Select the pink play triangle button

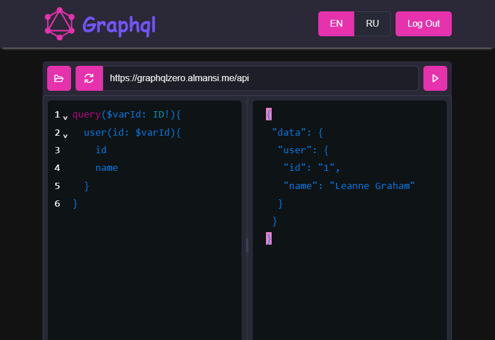[x=435, y=78]
